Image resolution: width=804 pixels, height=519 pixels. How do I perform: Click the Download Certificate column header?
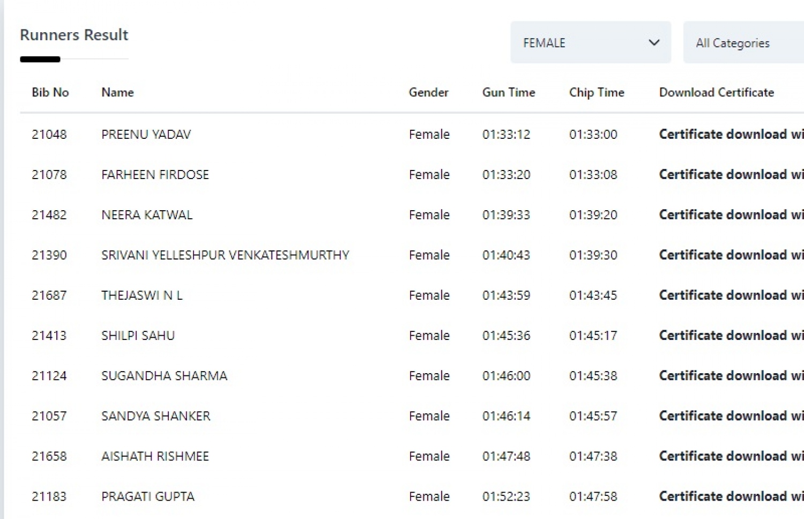pos(716,92)
